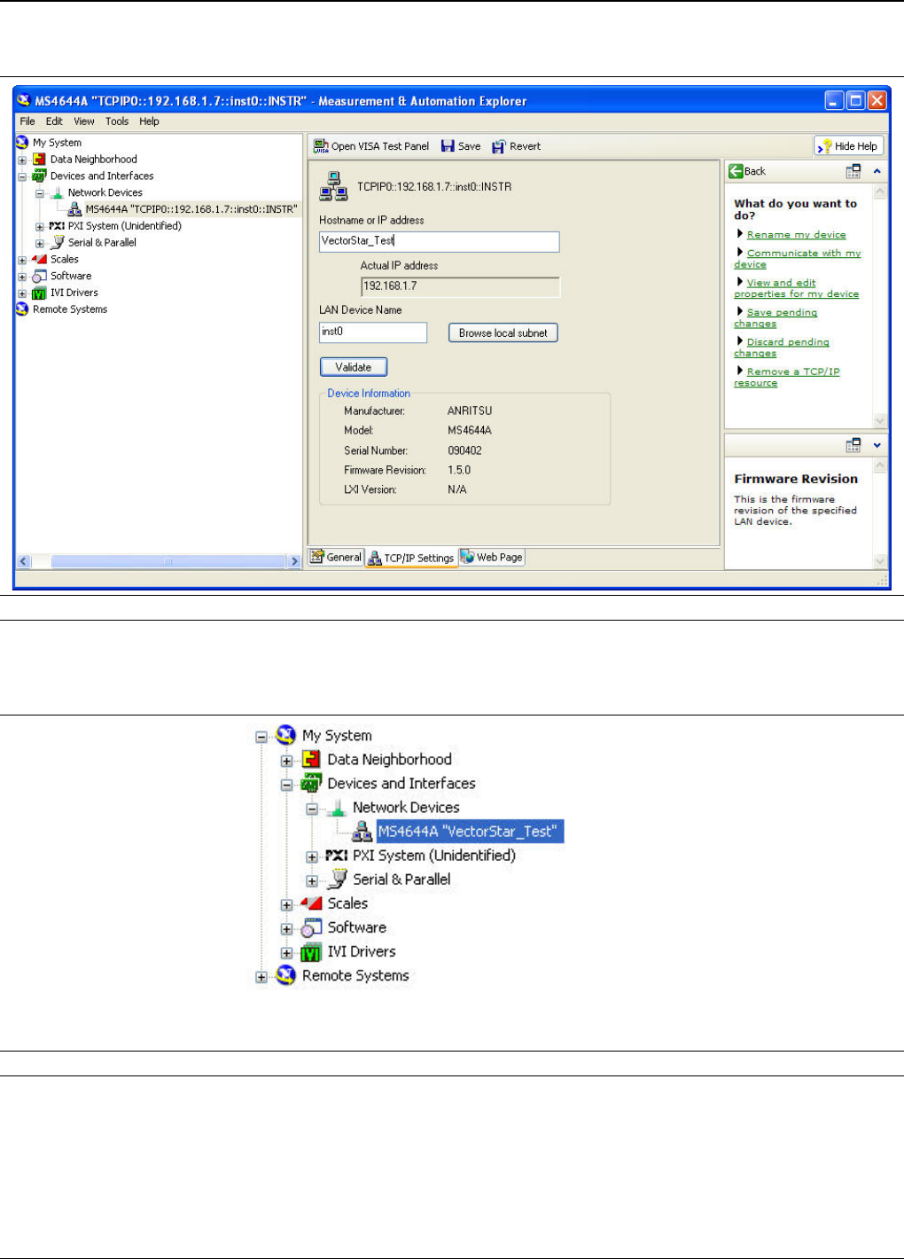The width and height of the screenshot is (904, 1259).
Task: Switch to the General tab
Action: point(336,557)
